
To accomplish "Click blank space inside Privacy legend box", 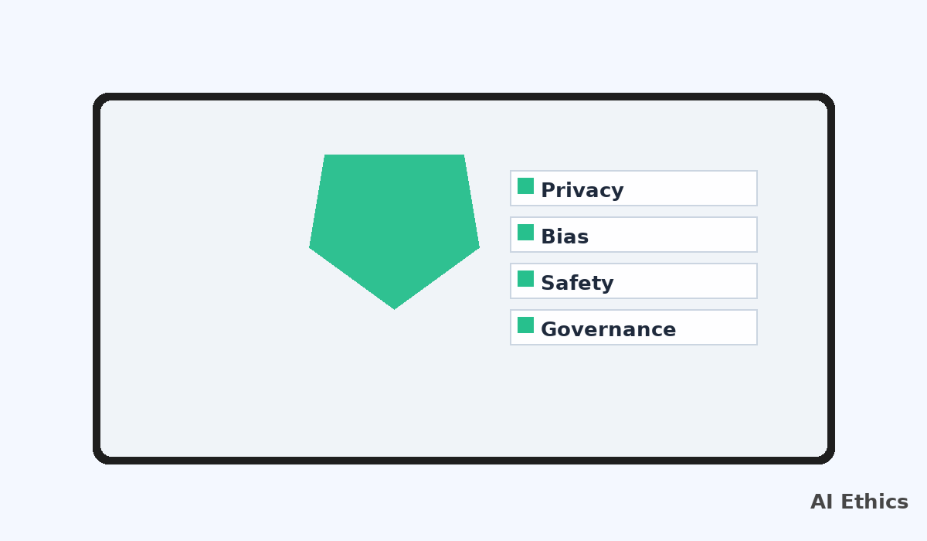I will [x=691, y=189].
